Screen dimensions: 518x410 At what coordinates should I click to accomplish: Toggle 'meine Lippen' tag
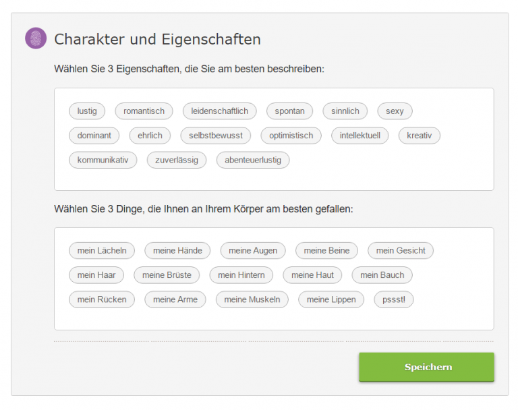click(331, 299)
